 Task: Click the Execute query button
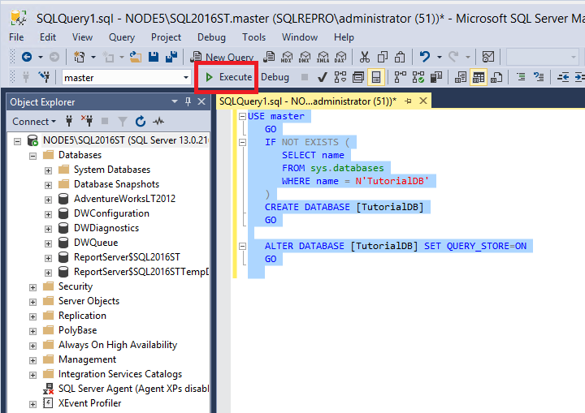click(x=227, y=77)
